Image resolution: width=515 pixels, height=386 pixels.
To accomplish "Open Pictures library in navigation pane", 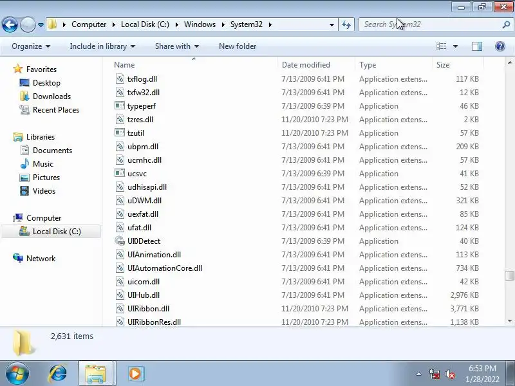I will (x=46, y=178).
